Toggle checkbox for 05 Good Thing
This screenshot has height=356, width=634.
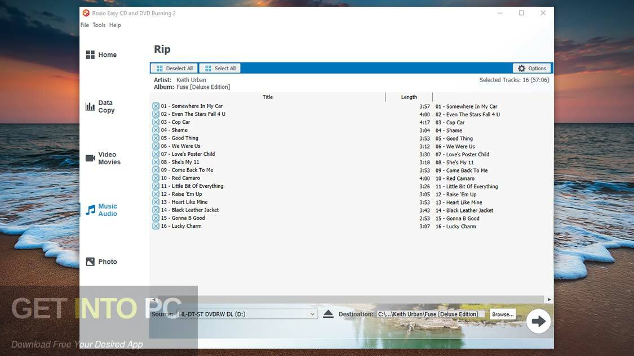[x=156, y=138]
